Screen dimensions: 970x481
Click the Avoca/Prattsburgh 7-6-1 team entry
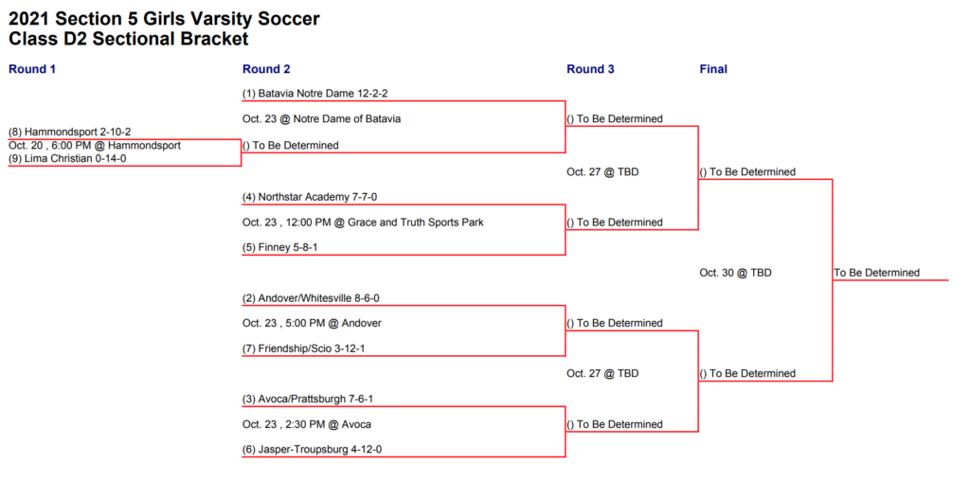click(308, 400)
